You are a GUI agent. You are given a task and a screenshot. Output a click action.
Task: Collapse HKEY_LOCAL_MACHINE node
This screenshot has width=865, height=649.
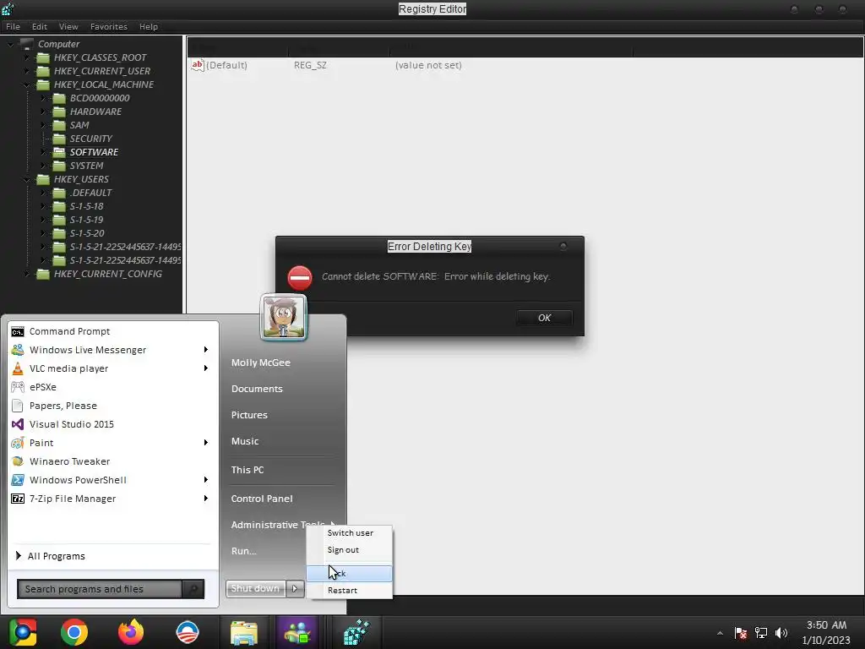coord(26,85)
